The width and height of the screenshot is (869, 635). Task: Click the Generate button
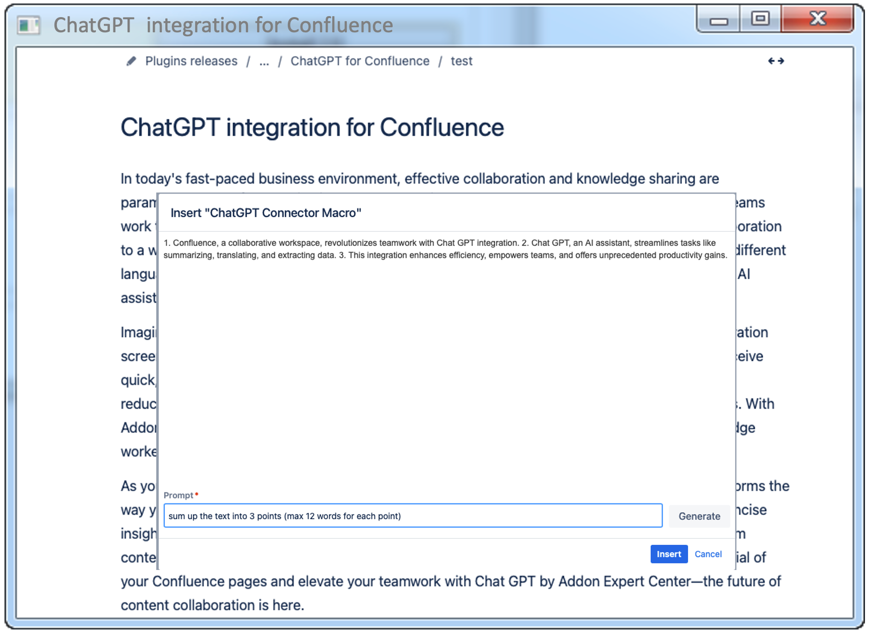pos(699,516)
